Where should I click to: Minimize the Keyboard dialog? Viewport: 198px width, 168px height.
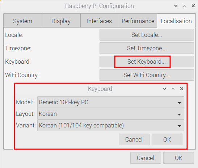[x=164, y=89]
